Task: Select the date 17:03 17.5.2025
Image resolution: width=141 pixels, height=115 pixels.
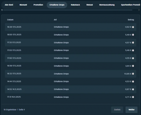Action: coord(14,50)
